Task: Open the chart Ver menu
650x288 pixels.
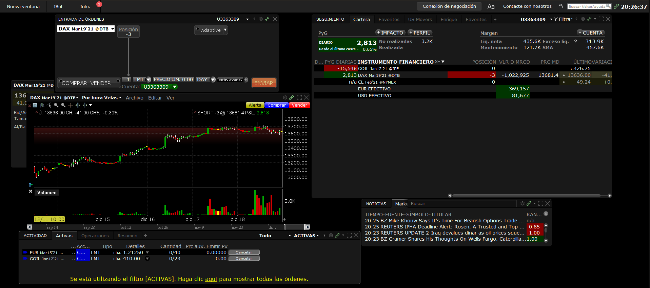Action: click(x=171, y=98)
